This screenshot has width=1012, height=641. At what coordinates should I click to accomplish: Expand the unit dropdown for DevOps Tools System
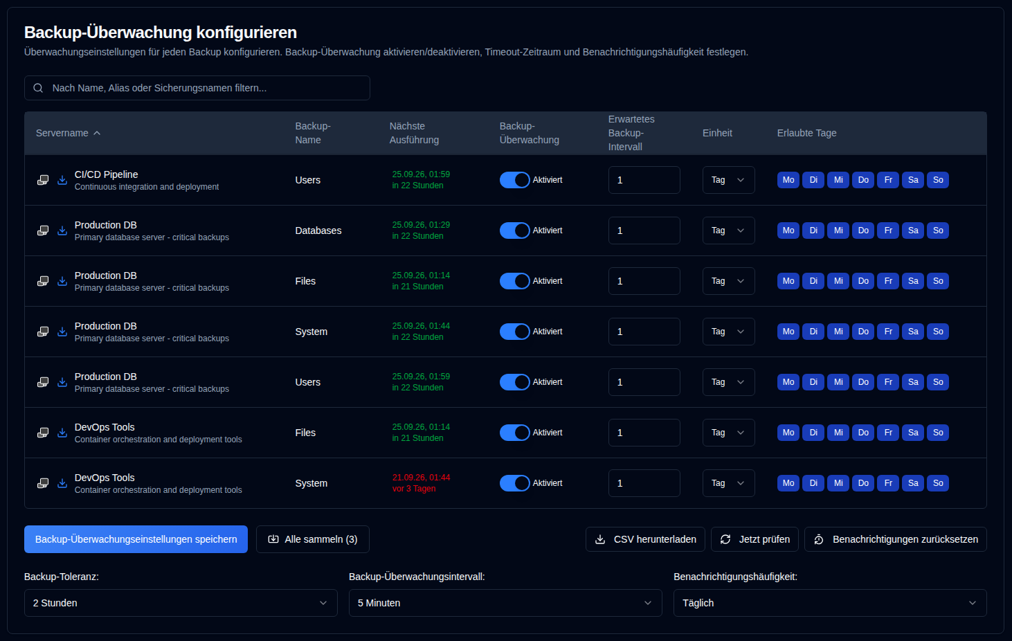tap(729, 483)
